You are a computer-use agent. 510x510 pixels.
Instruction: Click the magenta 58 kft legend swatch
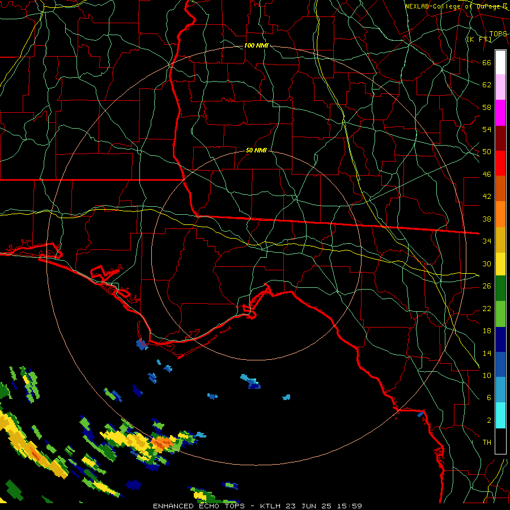500,113
